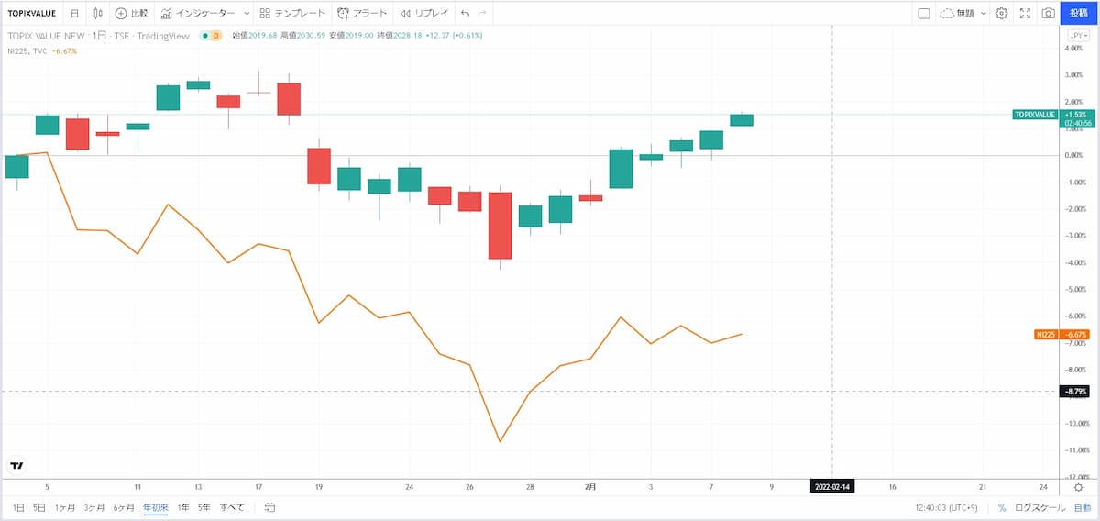Open the TOPIXVALUE symbol search field
The height and width of the screenshot is (521, 1100).
click(x=32, y=14)
